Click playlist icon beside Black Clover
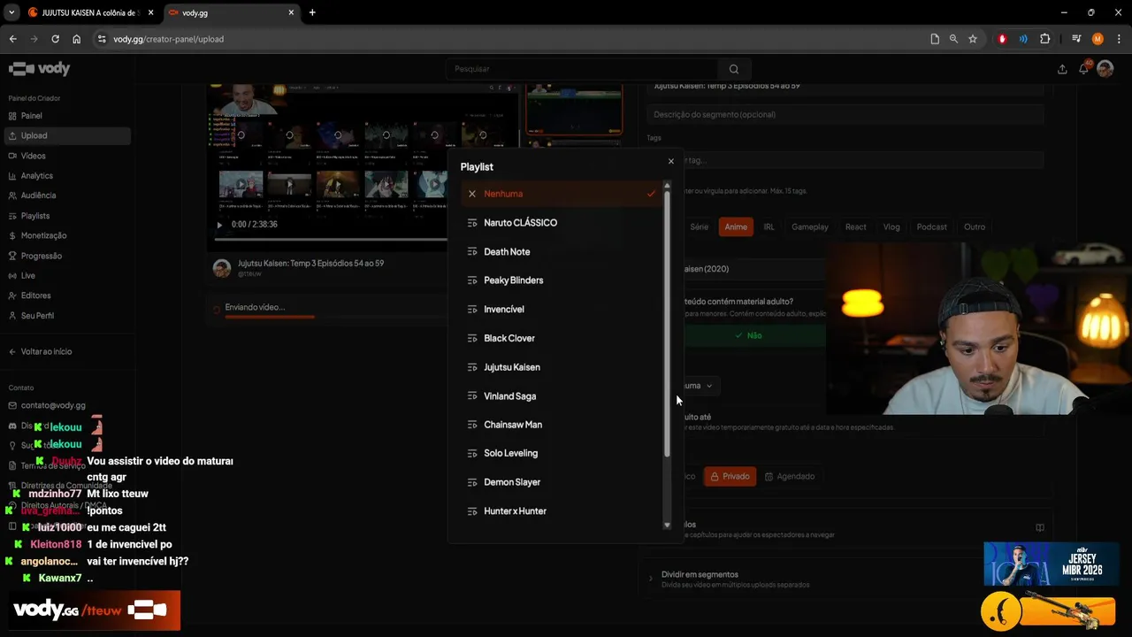The image size is (1132, 637). [x=472, y=338]
